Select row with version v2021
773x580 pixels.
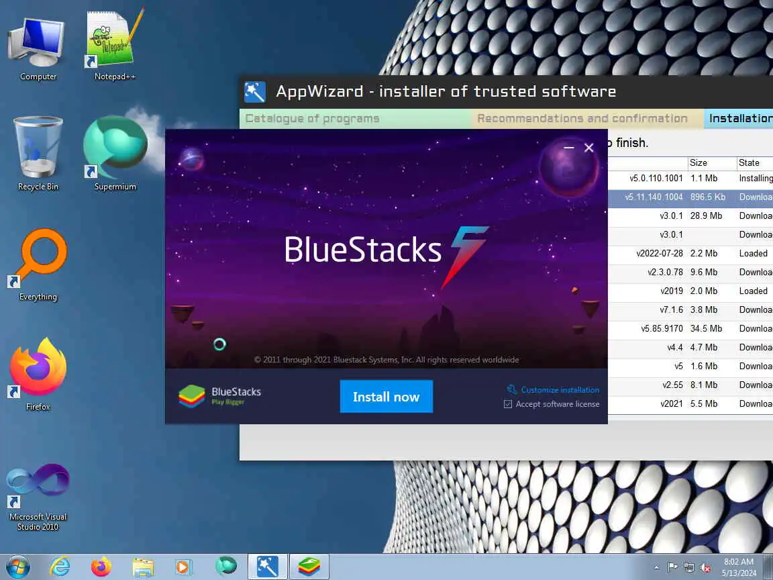690,404
